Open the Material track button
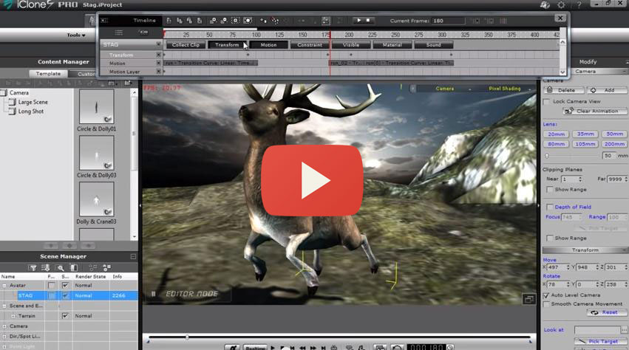 [392, 45]
